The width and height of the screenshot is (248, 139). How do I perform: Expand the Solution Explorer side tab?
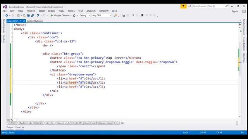pyautogui.click(x=244, y=27)
